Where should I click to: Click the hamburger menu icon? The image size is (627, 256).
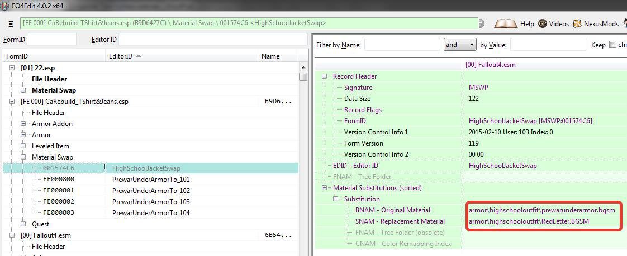(11, 25)
